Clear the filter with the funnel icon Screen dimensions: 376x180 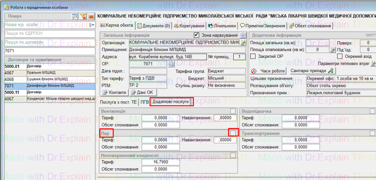point(83,16)
